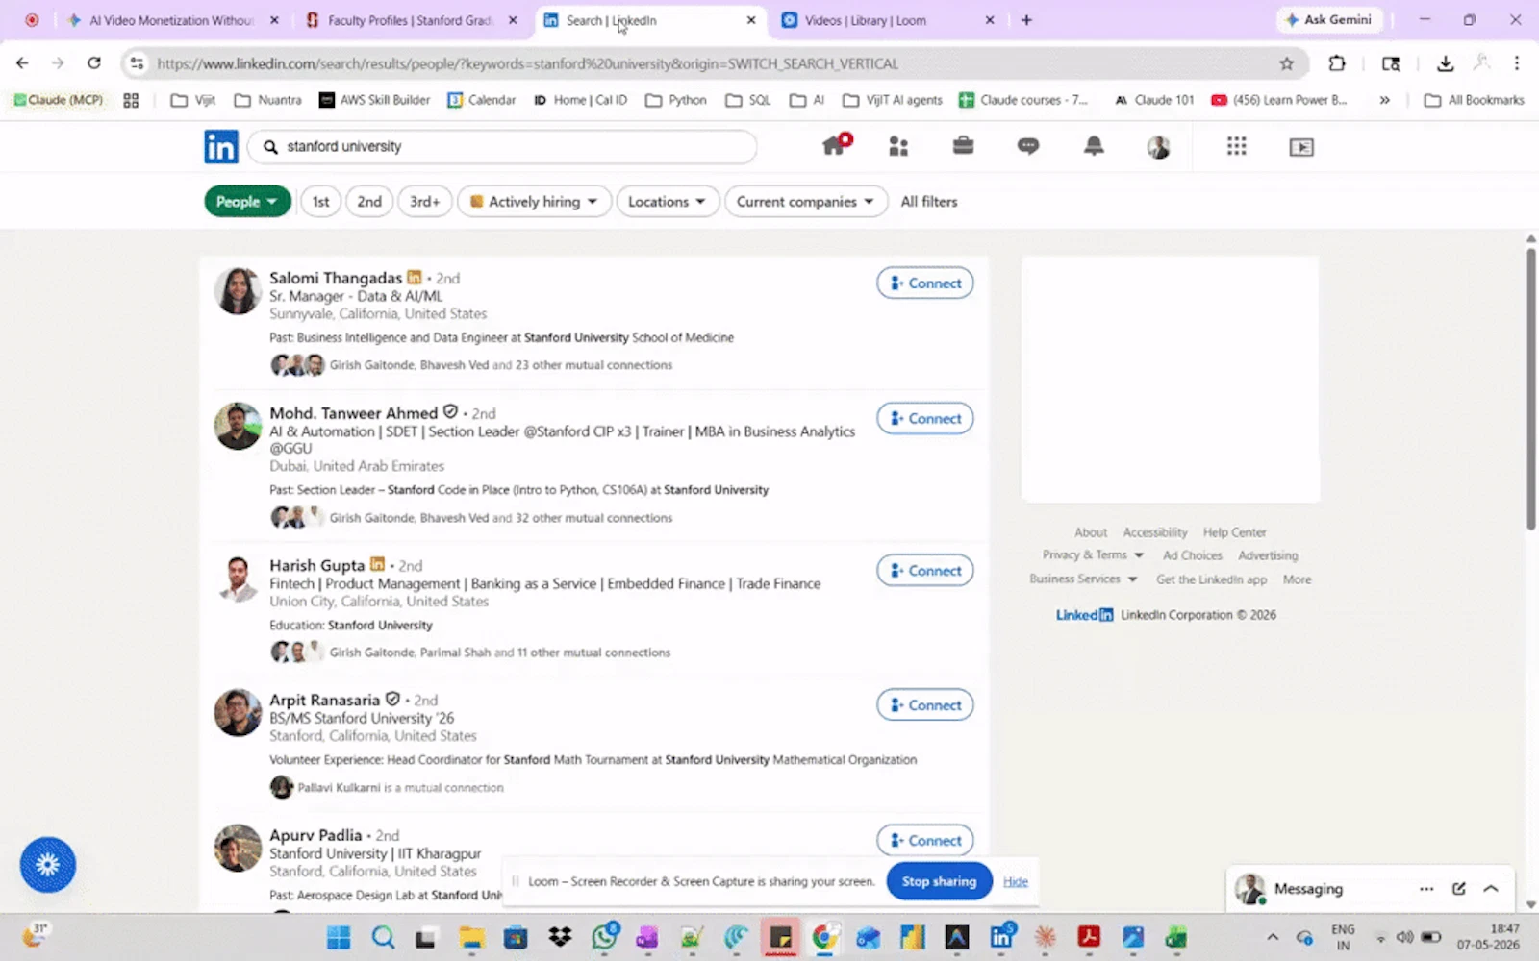
Task: Reload the page with the refresh button
Action: pos(94,63)
